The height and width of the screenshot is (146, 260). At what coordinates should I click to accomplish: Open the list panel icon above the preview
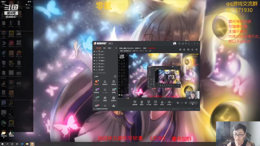coord(188,50)
